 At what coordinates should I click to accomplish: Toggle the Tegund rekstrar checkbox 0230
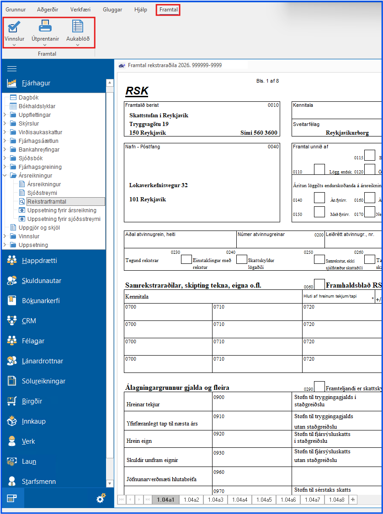click(x=186, y=259)
